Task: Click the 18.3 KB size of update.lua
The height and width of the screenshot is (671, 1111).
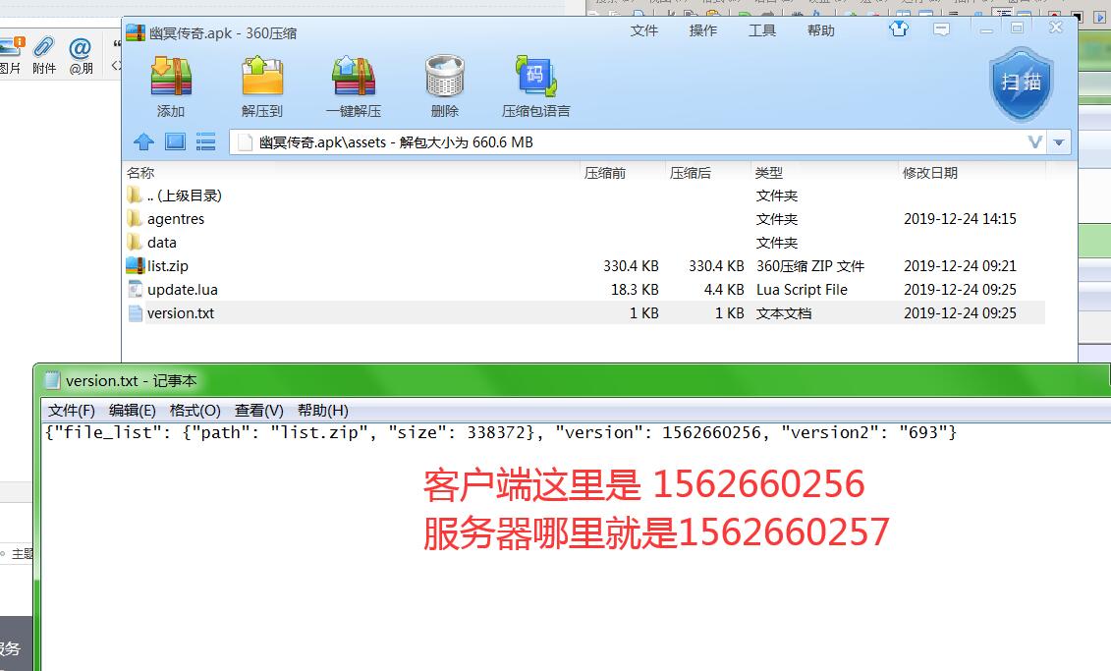Action: (635, 289)
